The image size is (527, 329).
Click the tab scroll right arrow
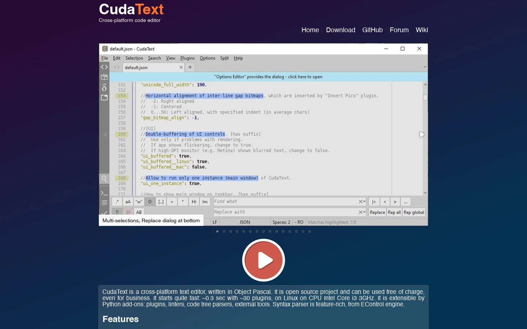pyautogui.click(x=119, y=67)
